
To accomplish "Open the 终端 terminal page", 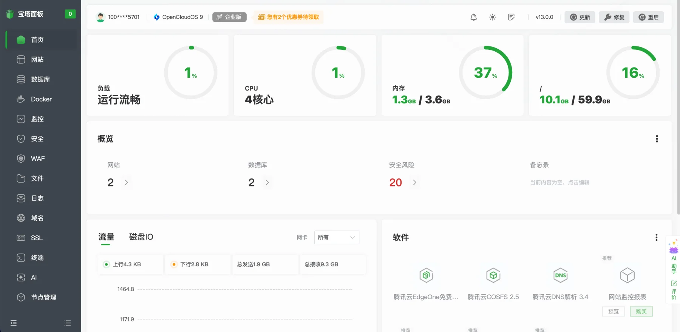I will [x=41, y=258].
